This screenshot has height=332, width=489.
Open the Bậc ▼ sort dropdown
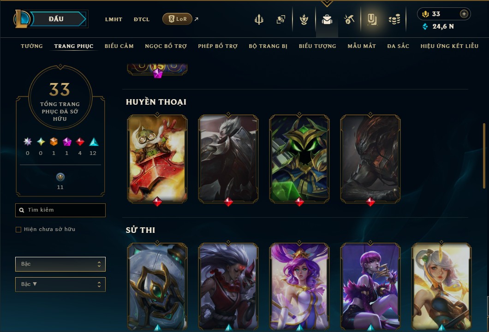[60, 285]
